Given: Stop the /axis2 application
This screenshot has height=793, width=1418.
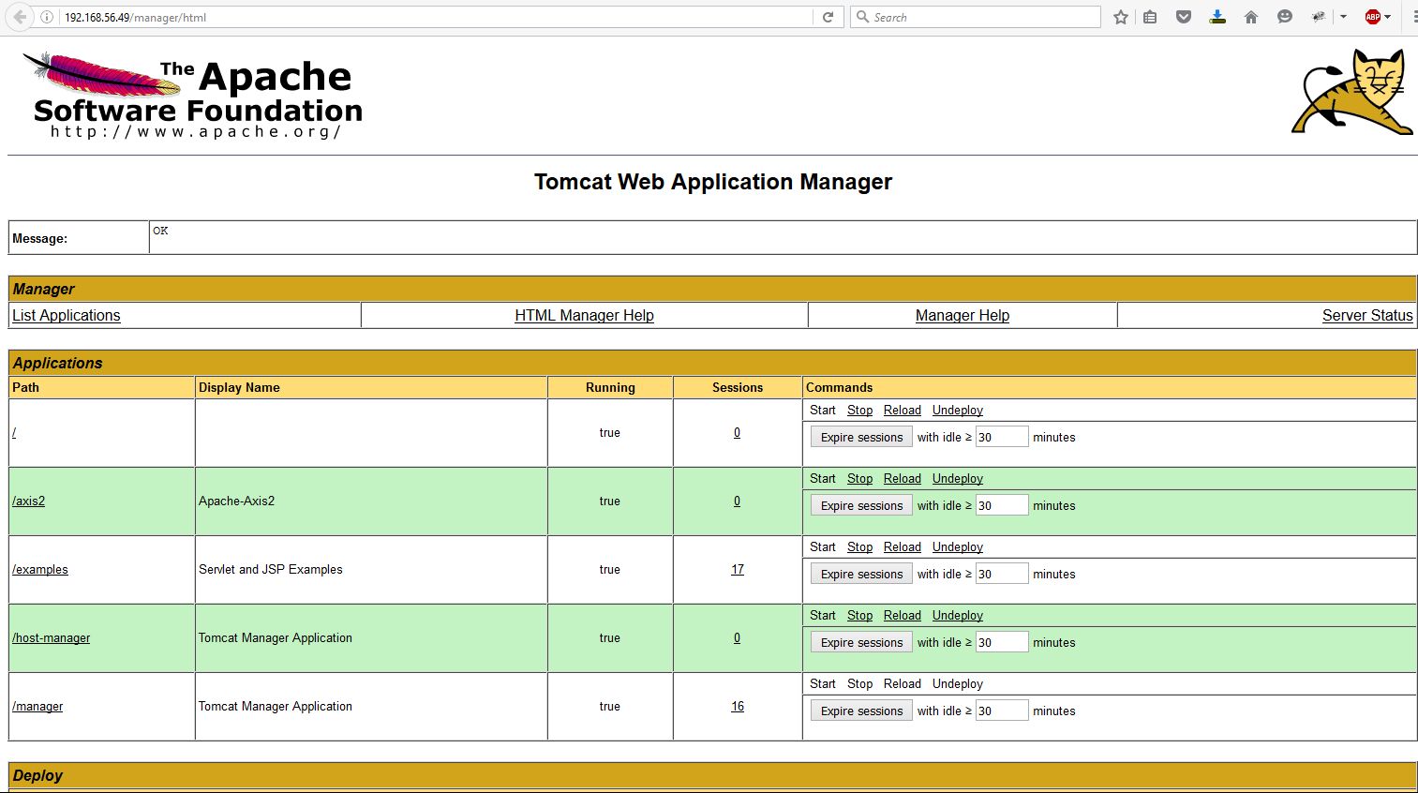Looking at the screenshot, I should [859, 479].
